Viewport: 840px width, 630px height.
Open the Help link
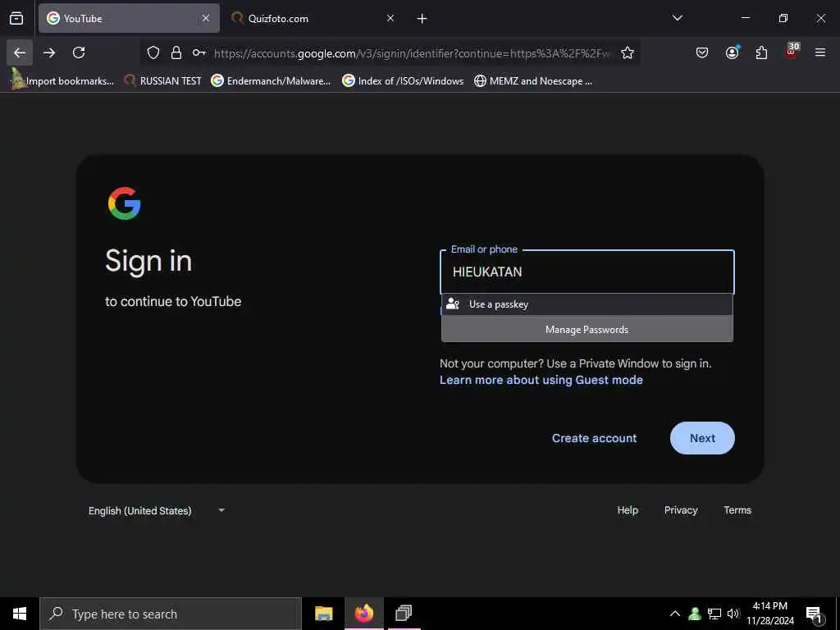(x=628, y=510)
